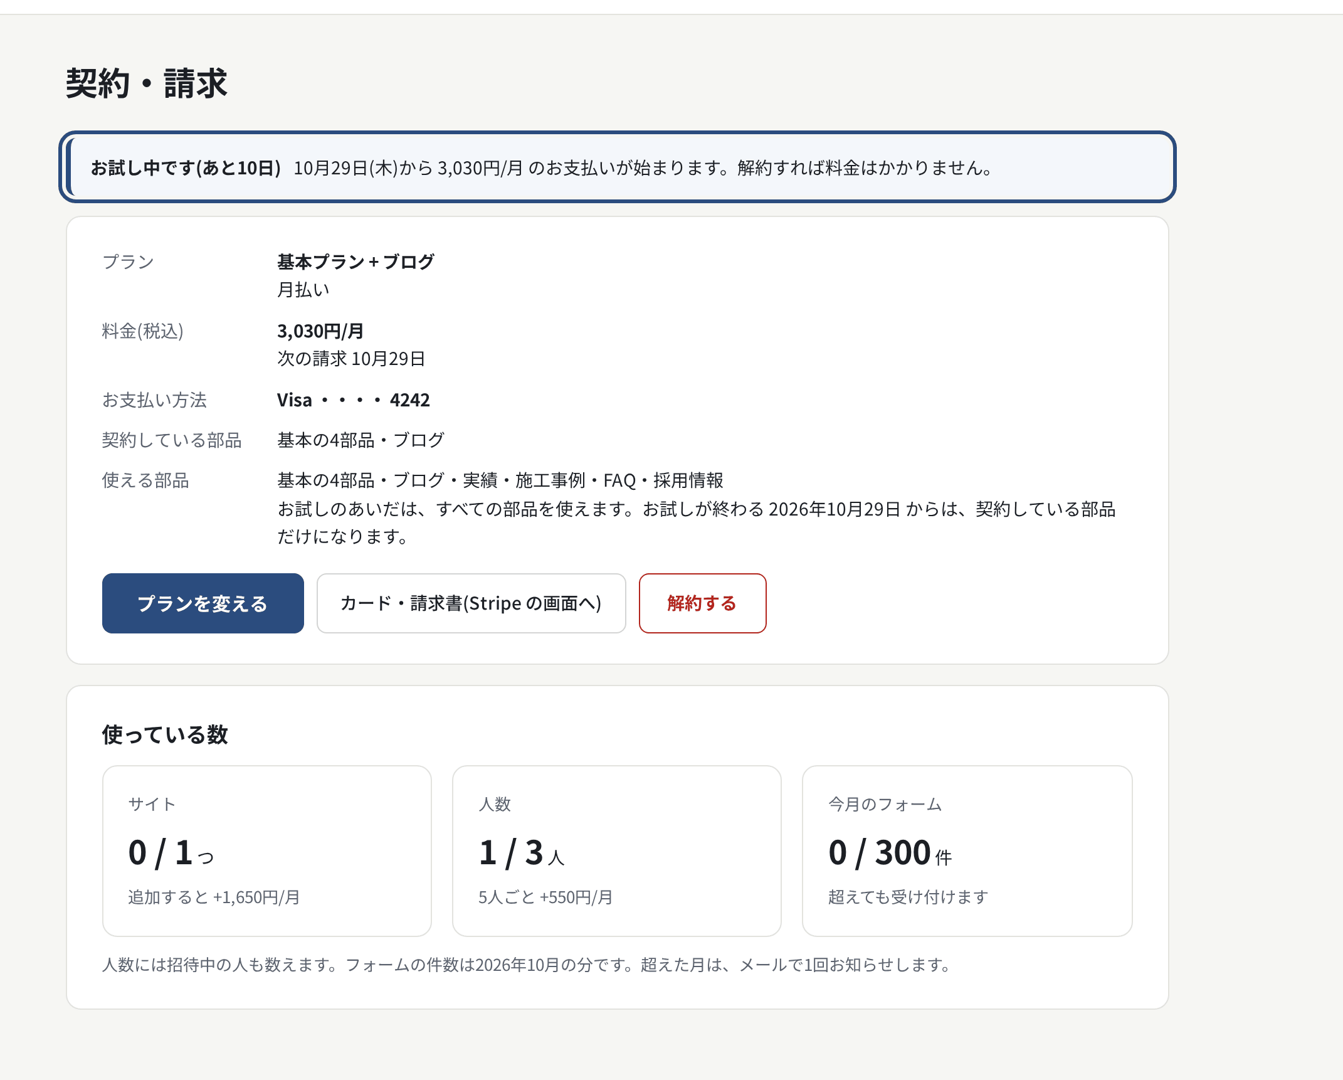Click the 次の請求 10月29日 line

[351, 359]
